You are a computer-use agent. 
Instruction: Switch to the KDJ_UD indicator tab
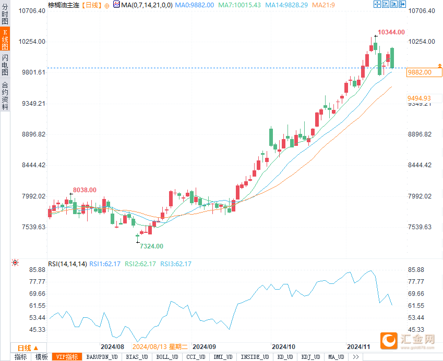[x=310, y=357]
